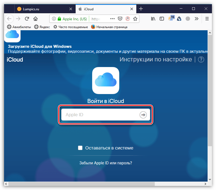Show the sidebars icon

pyautogui.click(x=162, y=19)
